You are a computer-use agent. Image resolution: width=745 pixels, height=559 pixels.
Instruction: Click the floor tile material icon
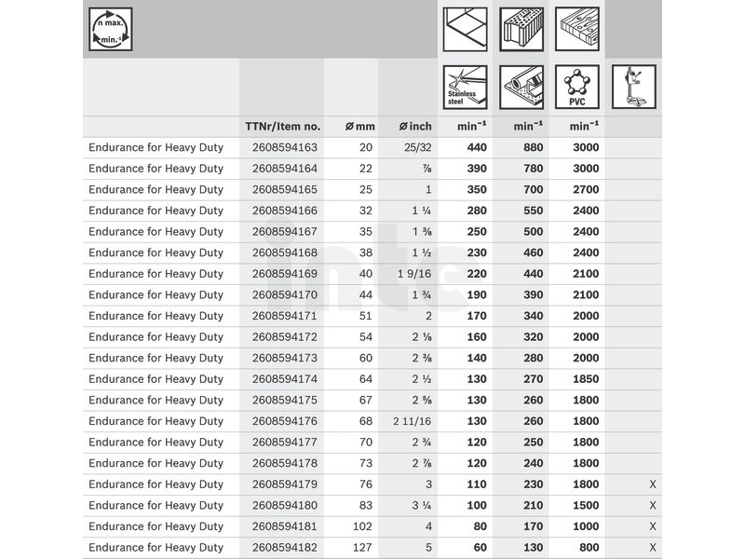pos(463,27)
